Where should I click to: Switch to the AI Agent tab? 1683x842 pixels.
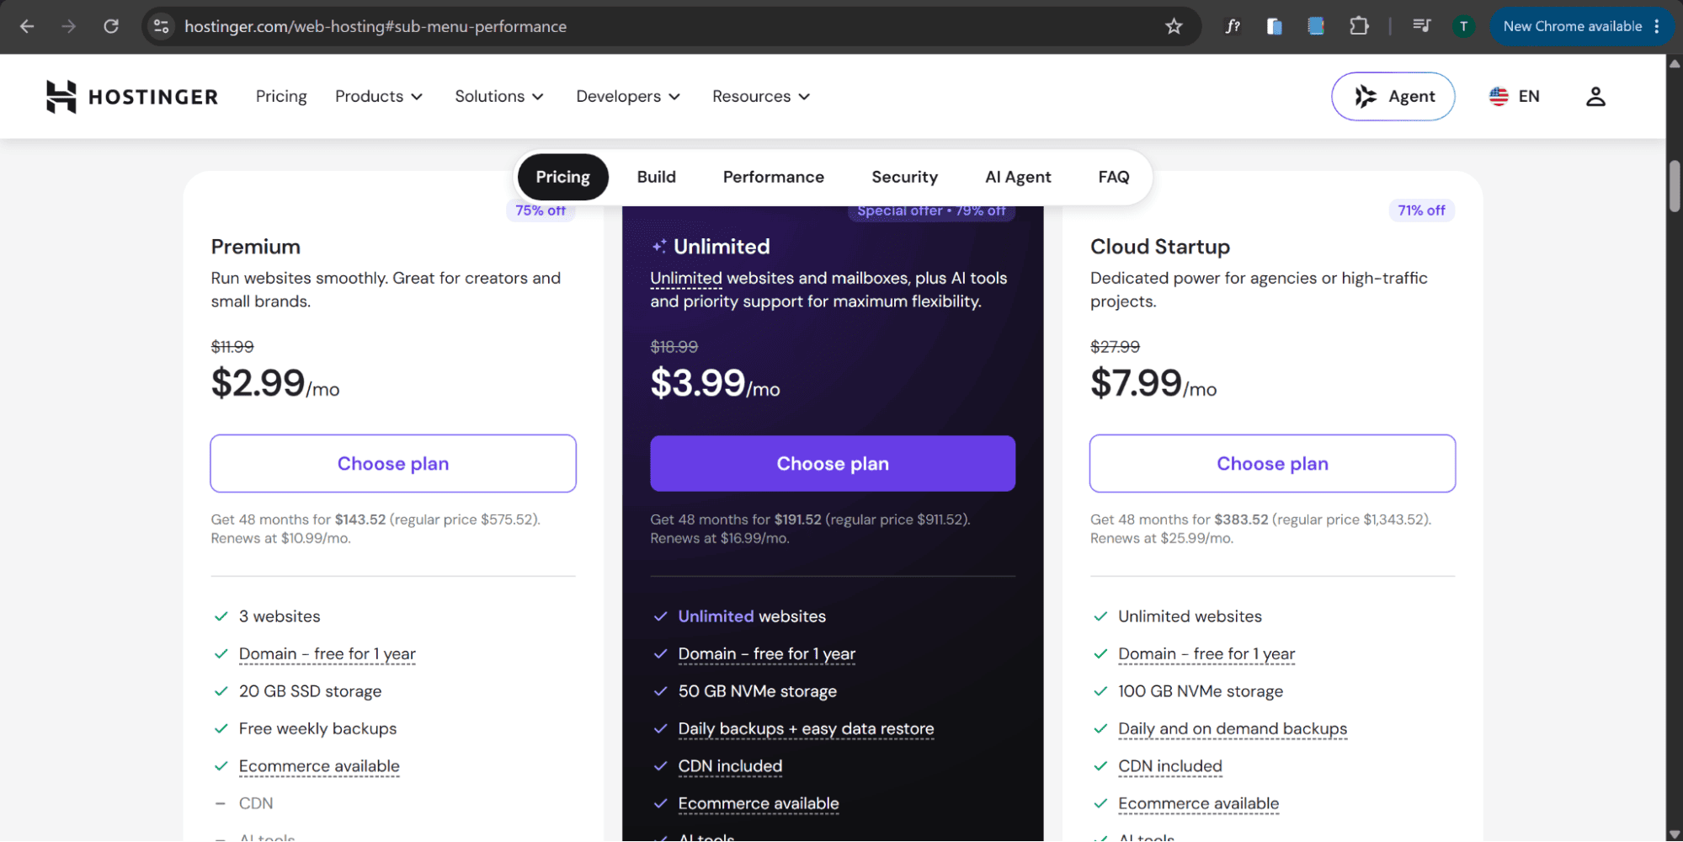[x=1018, y=177]
